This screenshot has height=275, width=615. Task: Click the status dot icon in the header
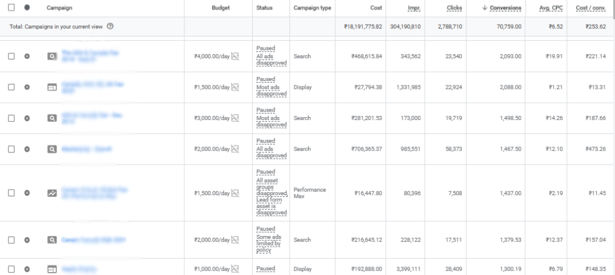click(27, 7)
